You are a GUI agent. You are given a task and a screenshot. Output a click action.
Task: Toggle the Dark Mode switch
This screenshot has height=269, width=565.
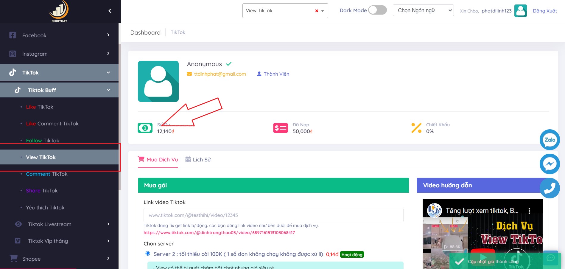tap(377, 10)
